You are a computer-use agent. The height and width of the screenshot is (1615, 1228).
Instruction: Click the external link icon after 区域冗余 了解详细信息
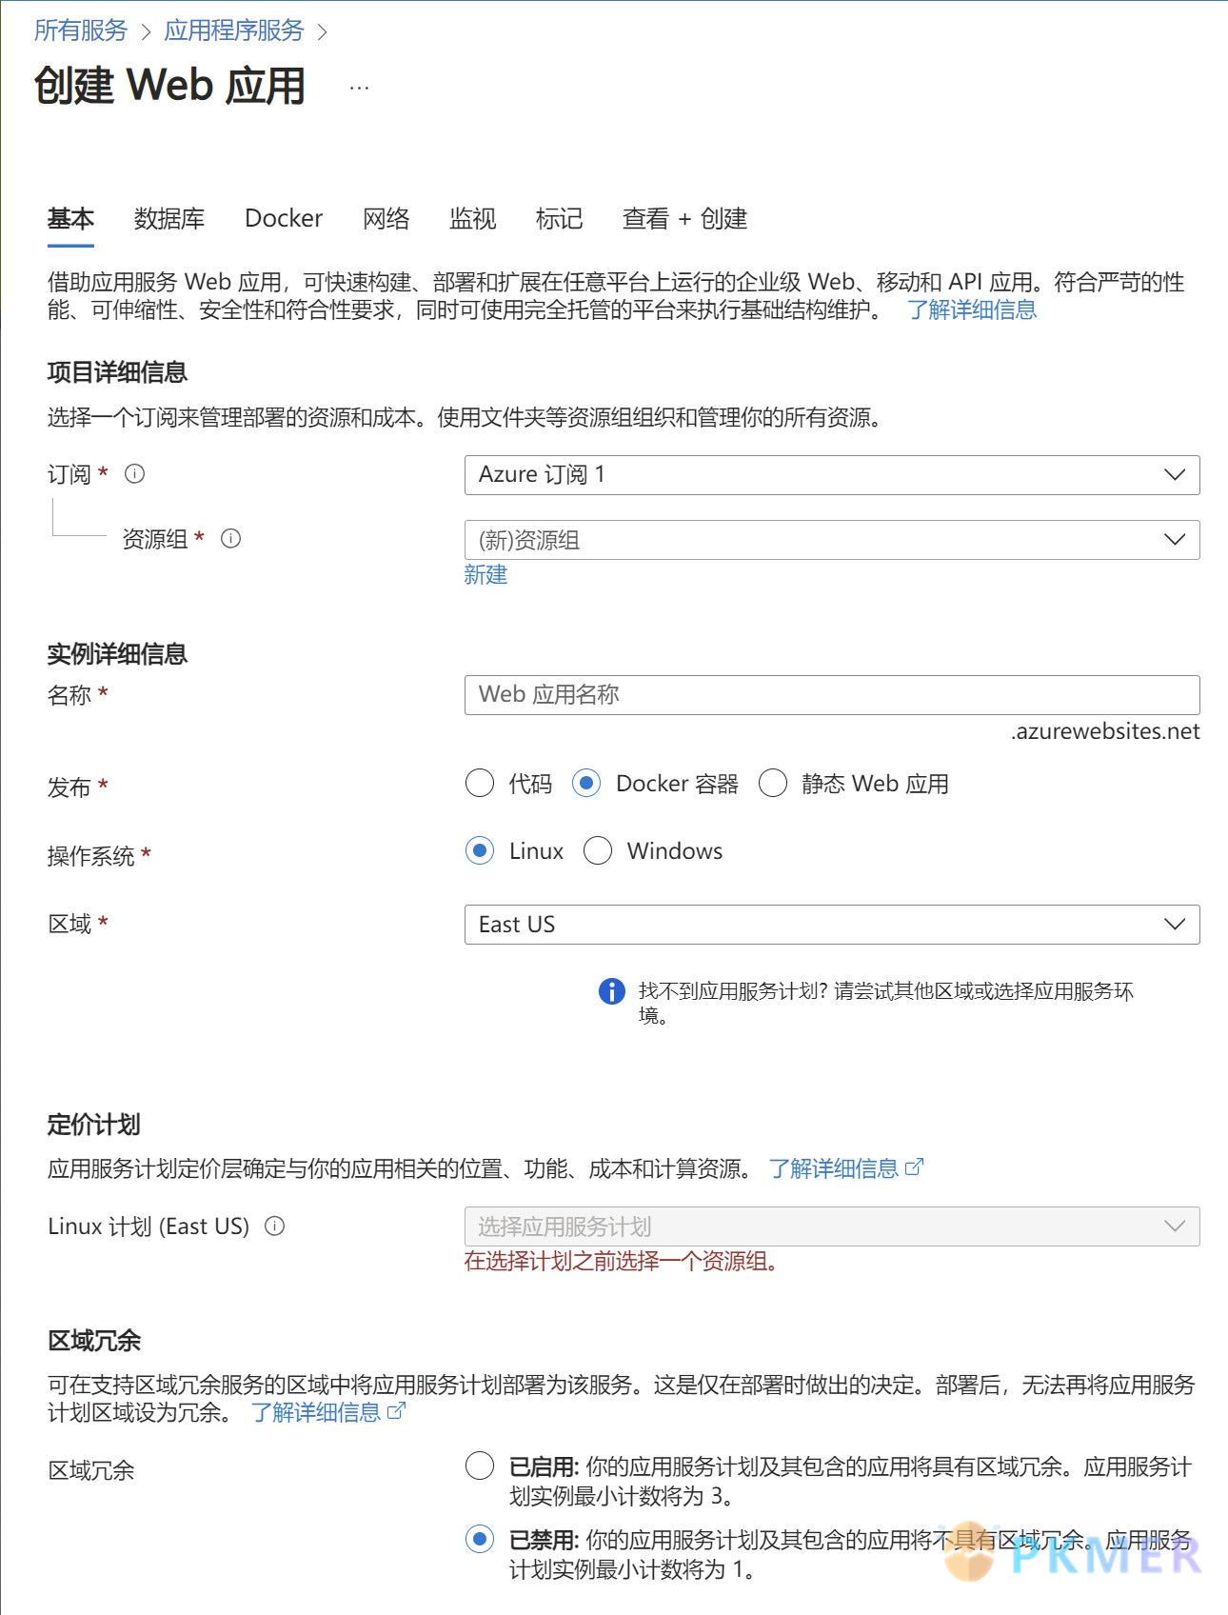[396, 1411]
